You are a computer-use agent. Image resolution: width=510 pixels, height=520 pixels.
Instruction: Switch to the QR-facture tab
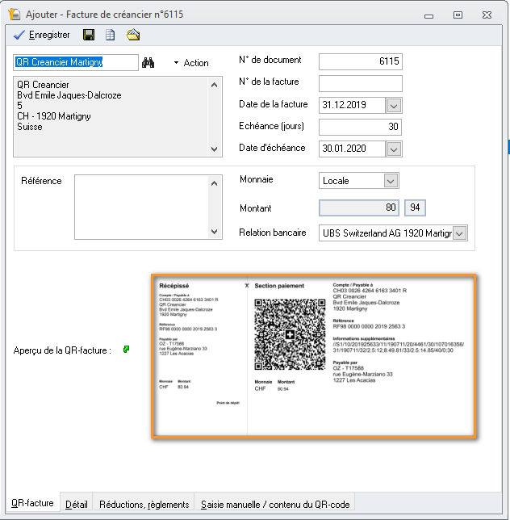[32, 503]
